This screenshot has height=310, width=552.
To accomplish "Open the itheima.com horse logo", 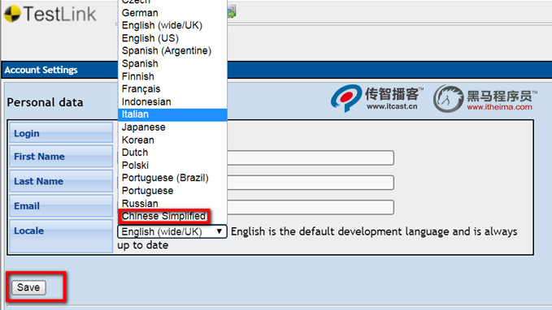I will pyautogui.click(x=485, y=98).
